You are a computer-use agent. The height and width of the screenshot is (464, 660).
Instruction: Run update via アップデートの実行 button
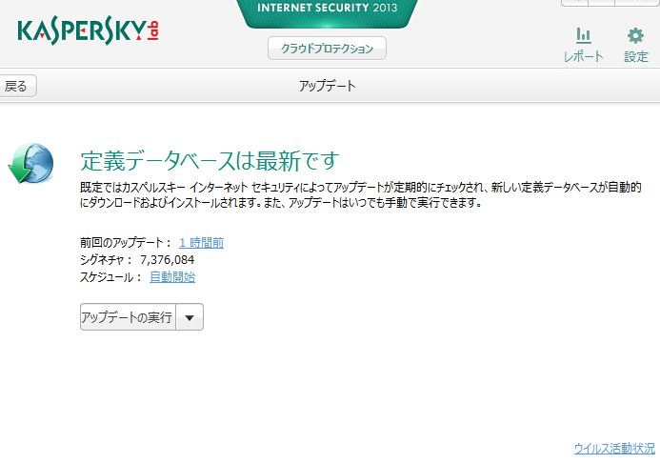(x=128, y=316)
